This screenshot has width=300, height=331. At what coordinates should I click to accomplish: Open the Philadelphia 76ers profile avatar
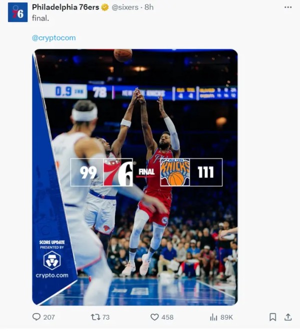click(18, 12)
